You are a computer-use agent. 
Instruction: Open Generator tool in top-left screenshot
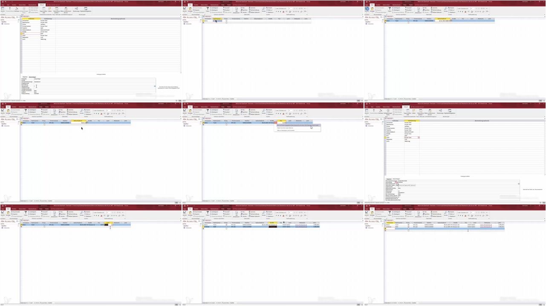point(17,9)
